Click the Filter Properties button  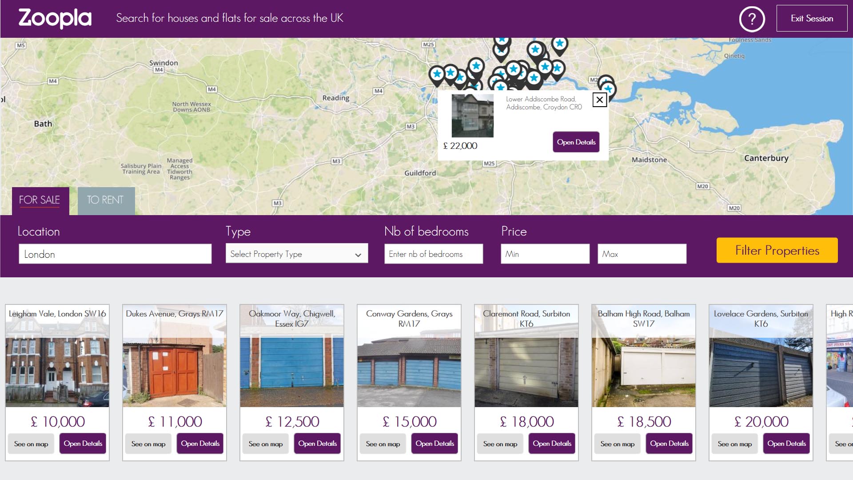(x=777, y=250)
